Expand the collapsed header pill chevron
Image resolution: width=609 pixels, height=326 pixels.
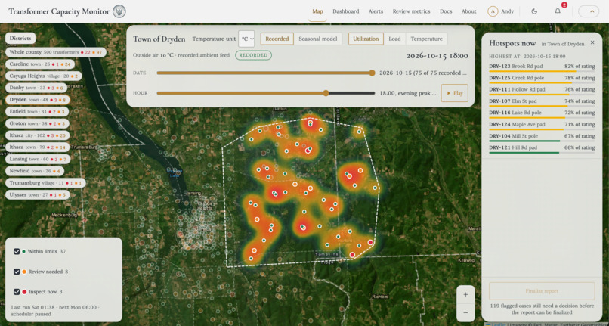pos(589,11)
